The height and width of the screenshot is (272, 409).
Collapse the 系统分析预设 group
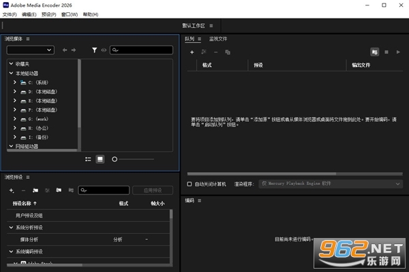(11, 228)
